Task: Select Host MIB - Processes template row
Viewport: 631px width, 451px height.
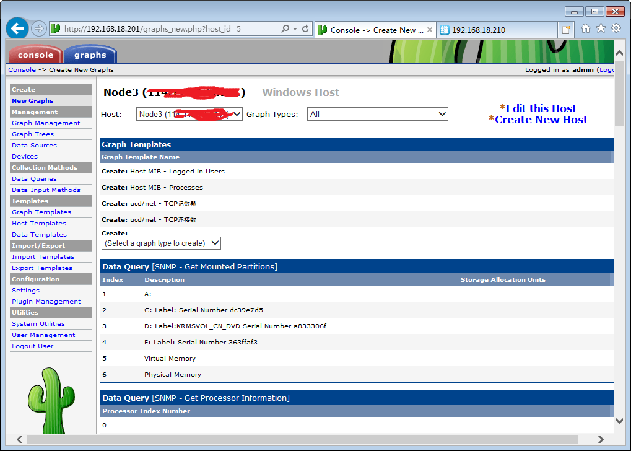Action: pyautogui.click(x=357, y=187)
